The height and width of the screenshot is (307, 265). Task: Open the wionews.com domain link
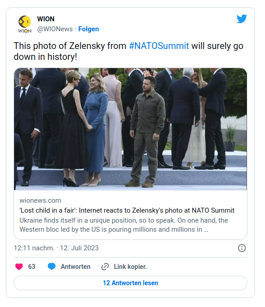pyautogui.click(x=40, y=200)
